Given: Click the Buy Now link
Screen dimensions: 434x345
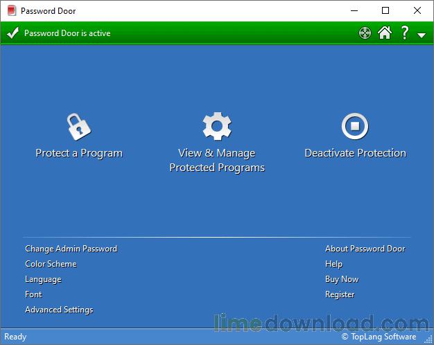Looking at the screenshot, I should click(x=342, y=279).
